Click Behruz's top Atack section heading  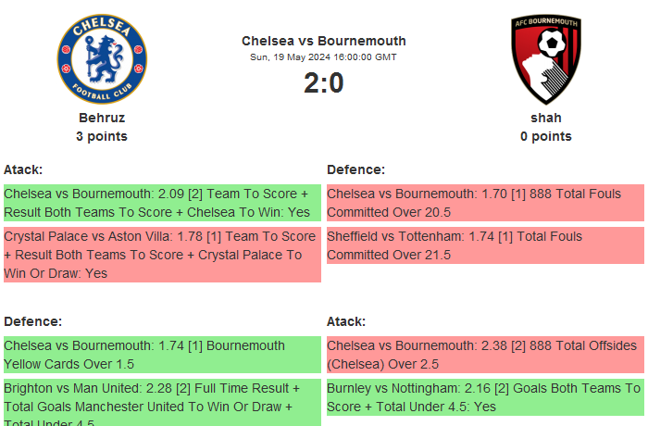click(x=23, y=169)
